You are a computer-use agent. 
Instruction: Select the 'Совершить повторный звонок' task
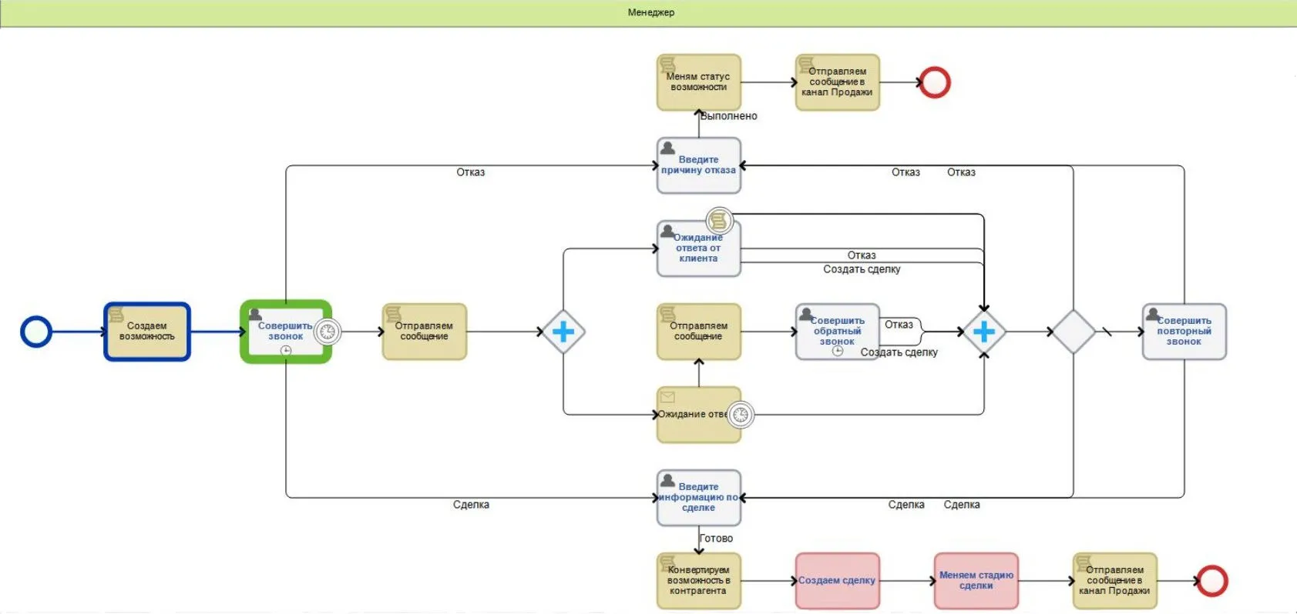pyautogui.click(x=1184, y=332)
